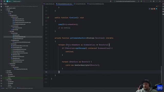Open the project selector dropdown
Viewport: 164px width, 92px height.
(9, 1)
